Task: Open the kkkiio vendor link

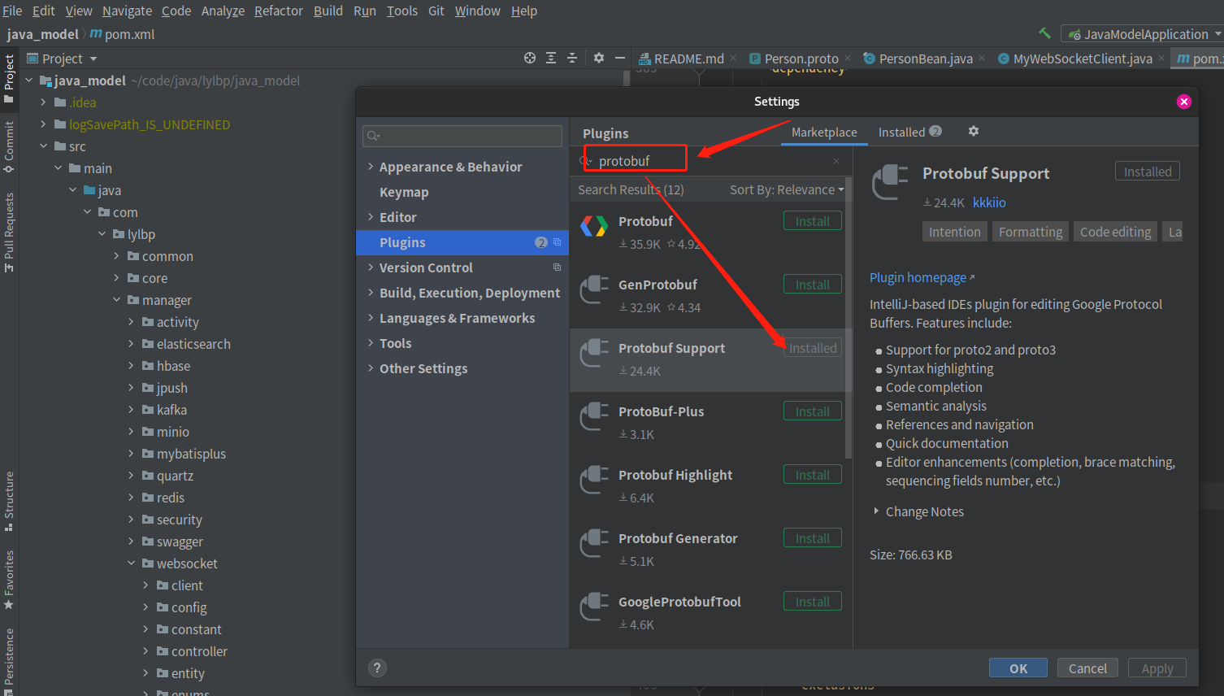Action: click(989, 202)
